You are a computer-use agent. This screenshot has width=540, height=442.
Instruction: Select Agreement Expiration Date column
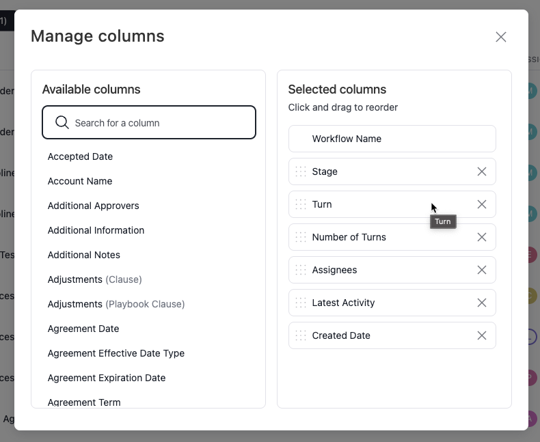[107, 378]
